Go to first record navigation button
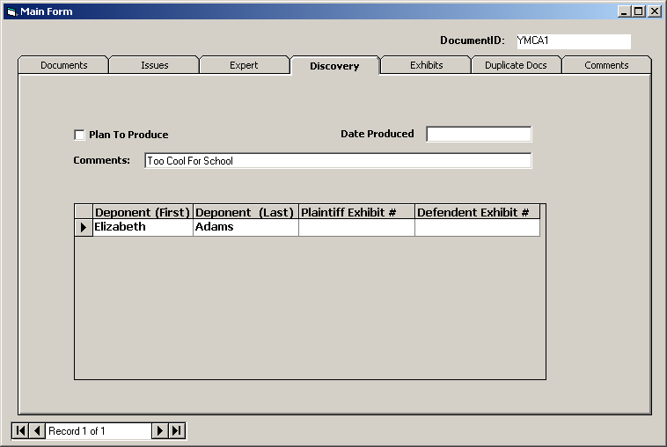Image resolution: width=667 pixels, height=447 pixels. click(x=20, y=430)
